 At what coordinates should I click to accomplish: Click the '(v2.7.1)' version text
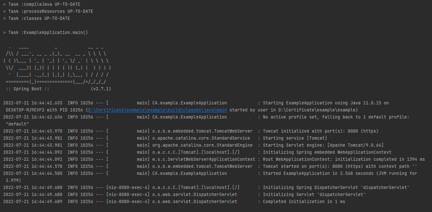pyautogui.click(x=101, y=89)
